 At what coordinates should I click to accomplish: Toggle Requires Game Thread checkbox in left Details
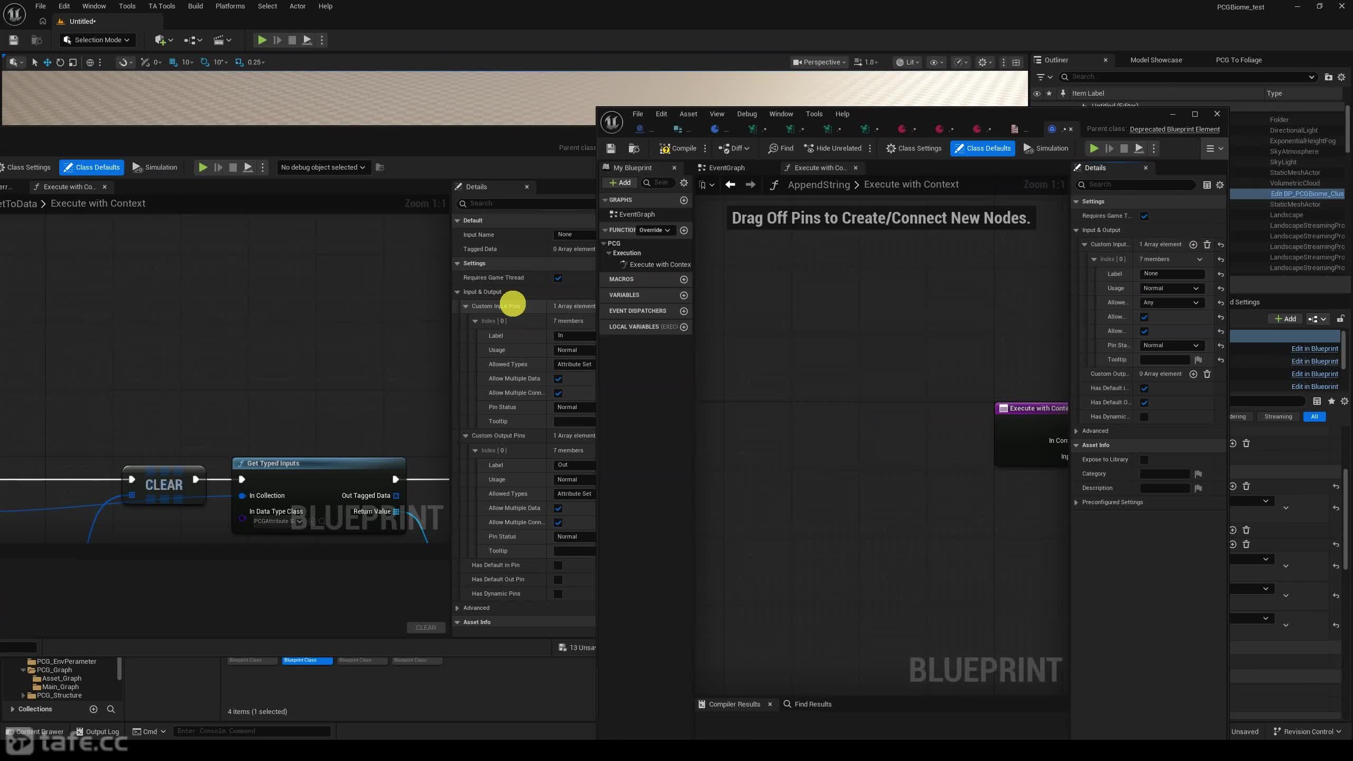558,278
